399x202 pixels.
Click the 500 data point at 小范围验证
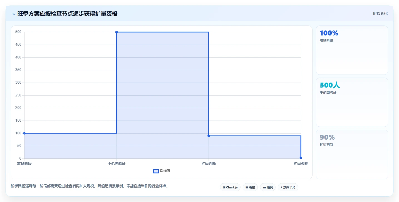pos(117,32)
